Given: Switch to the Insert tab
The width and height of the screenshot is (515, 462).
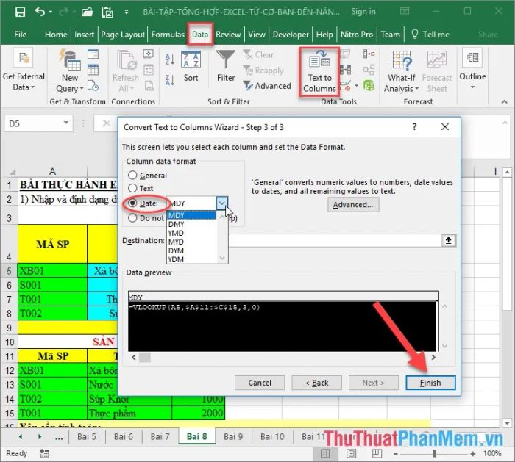Looking at the screenshot, I should (84, 35).
